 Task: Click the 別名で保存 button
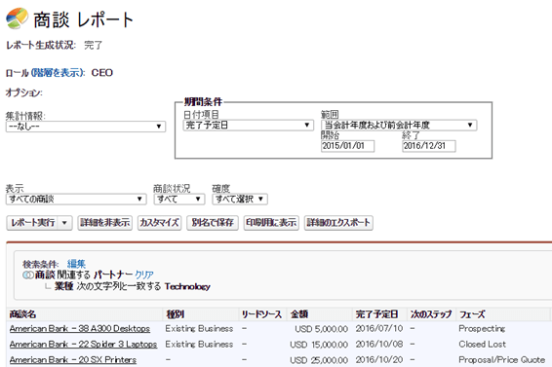213,223
